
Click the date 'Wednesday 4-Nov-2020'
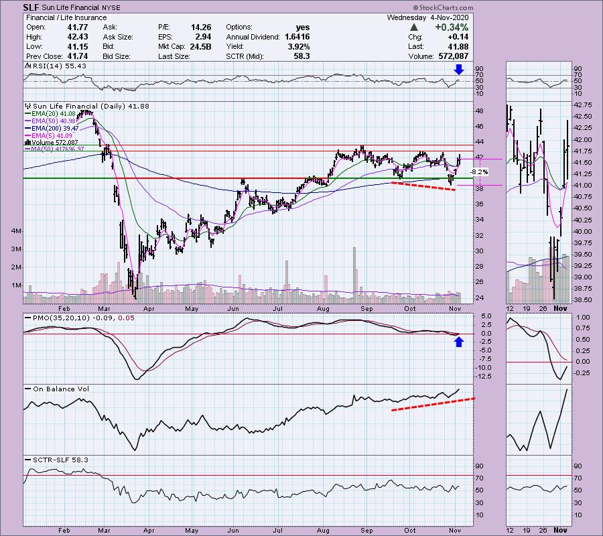click(x=427, y=17)
